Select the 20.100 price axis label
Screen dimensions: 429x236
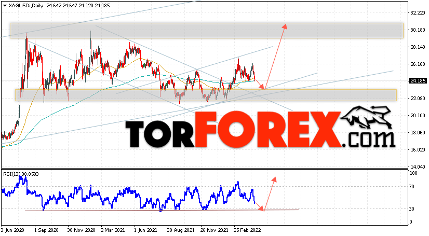(418, 115)
